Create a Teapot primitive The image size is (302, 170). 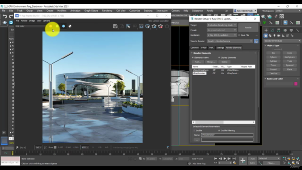click(273, 69)
